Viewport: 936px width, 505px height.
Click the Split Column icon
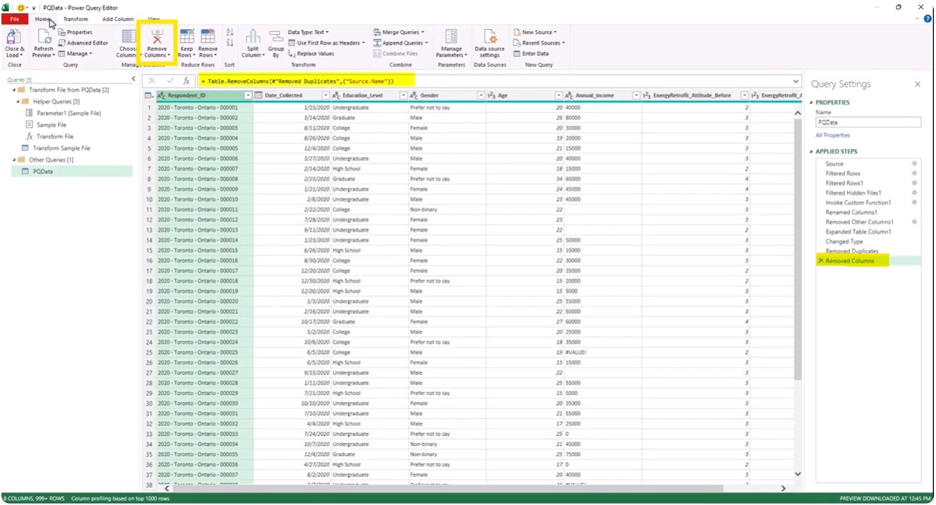pyautogui.click(x=252, y=37)
